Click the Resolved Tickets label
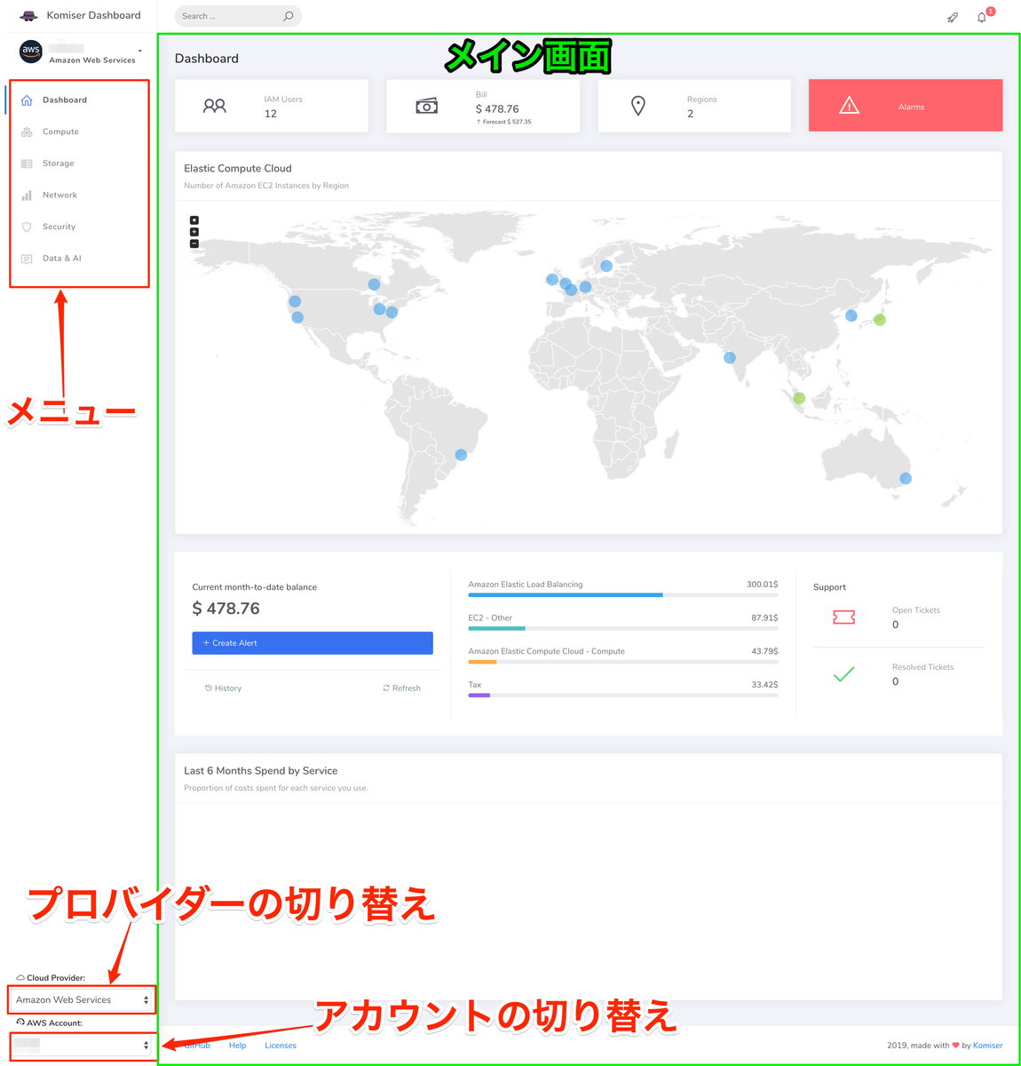 click(923, 667)
